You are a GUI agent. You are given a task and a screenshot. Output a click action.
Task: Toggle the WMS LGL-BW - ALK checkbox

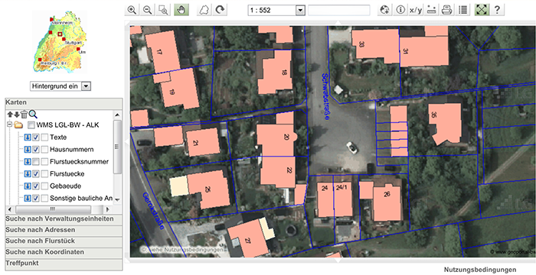tap(31, 125)
